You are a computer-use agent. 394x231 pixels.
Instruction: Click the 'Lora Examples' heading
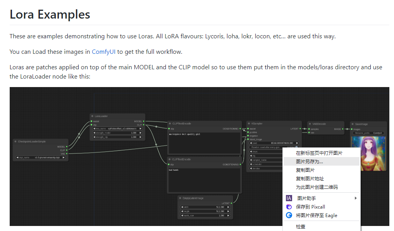(x=50, y=14)
